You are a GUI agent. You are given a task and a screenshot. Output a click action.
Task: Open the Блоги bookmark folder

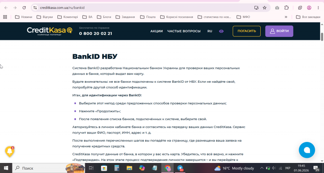[x=104, y=17]
